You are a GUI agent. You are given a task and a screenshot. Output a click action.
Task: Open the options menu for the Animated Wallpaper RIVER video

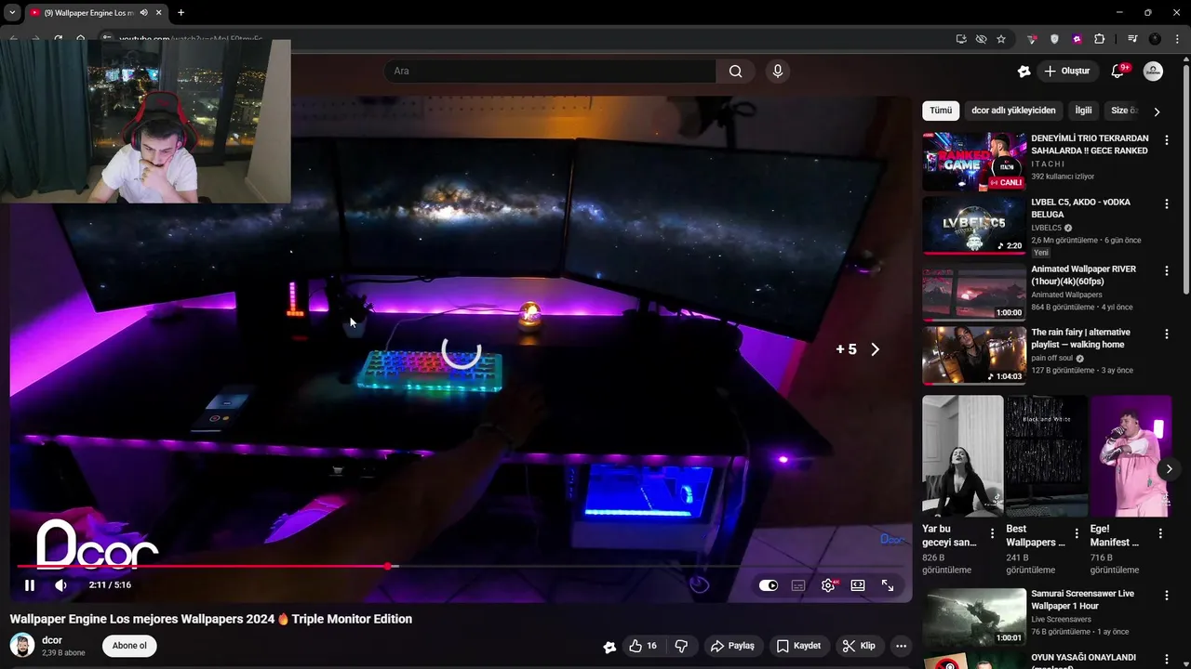click(x=1166, y=270)
